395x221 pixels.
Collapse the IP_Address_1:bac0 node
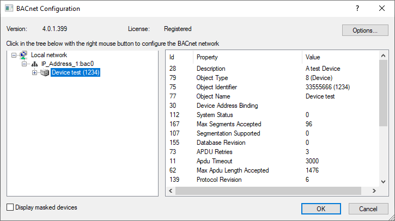tap(25, 64)
